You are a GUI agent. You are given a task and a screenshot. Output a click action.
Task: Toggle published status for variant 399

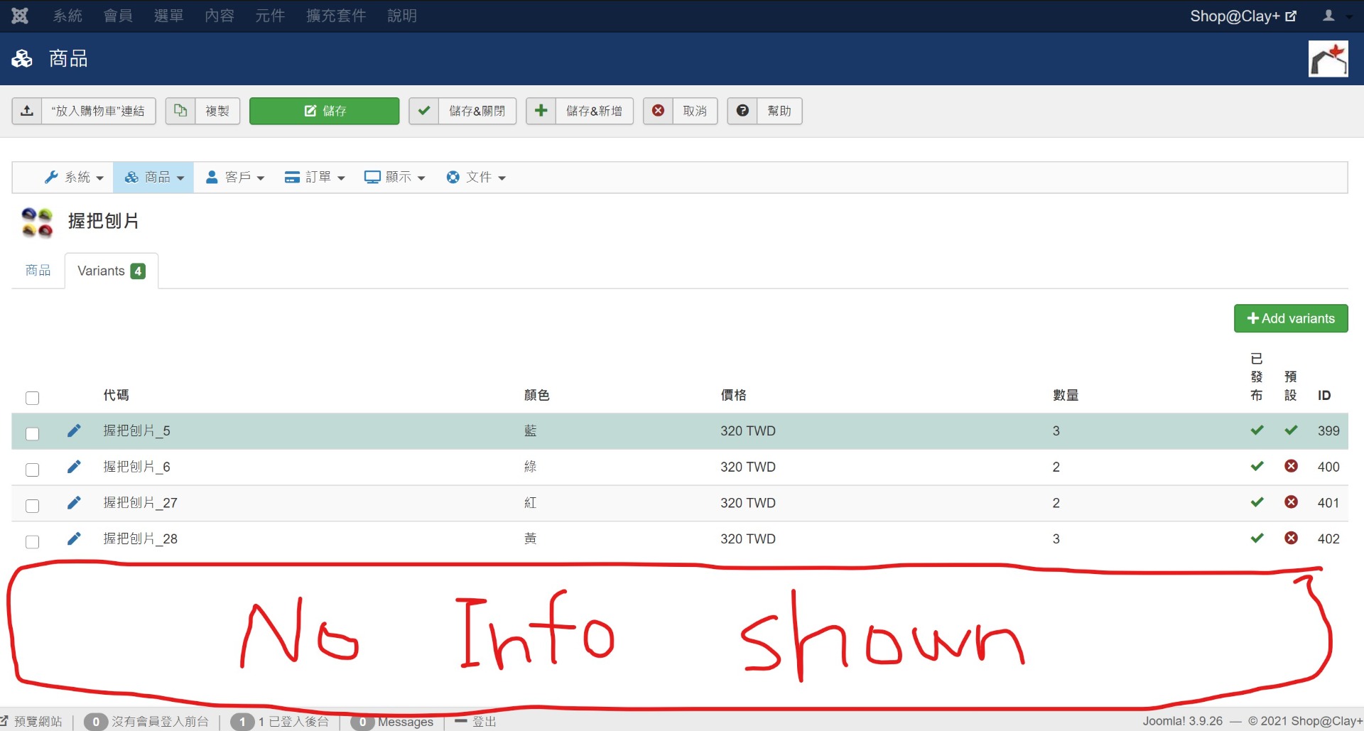pos(1257,431)
